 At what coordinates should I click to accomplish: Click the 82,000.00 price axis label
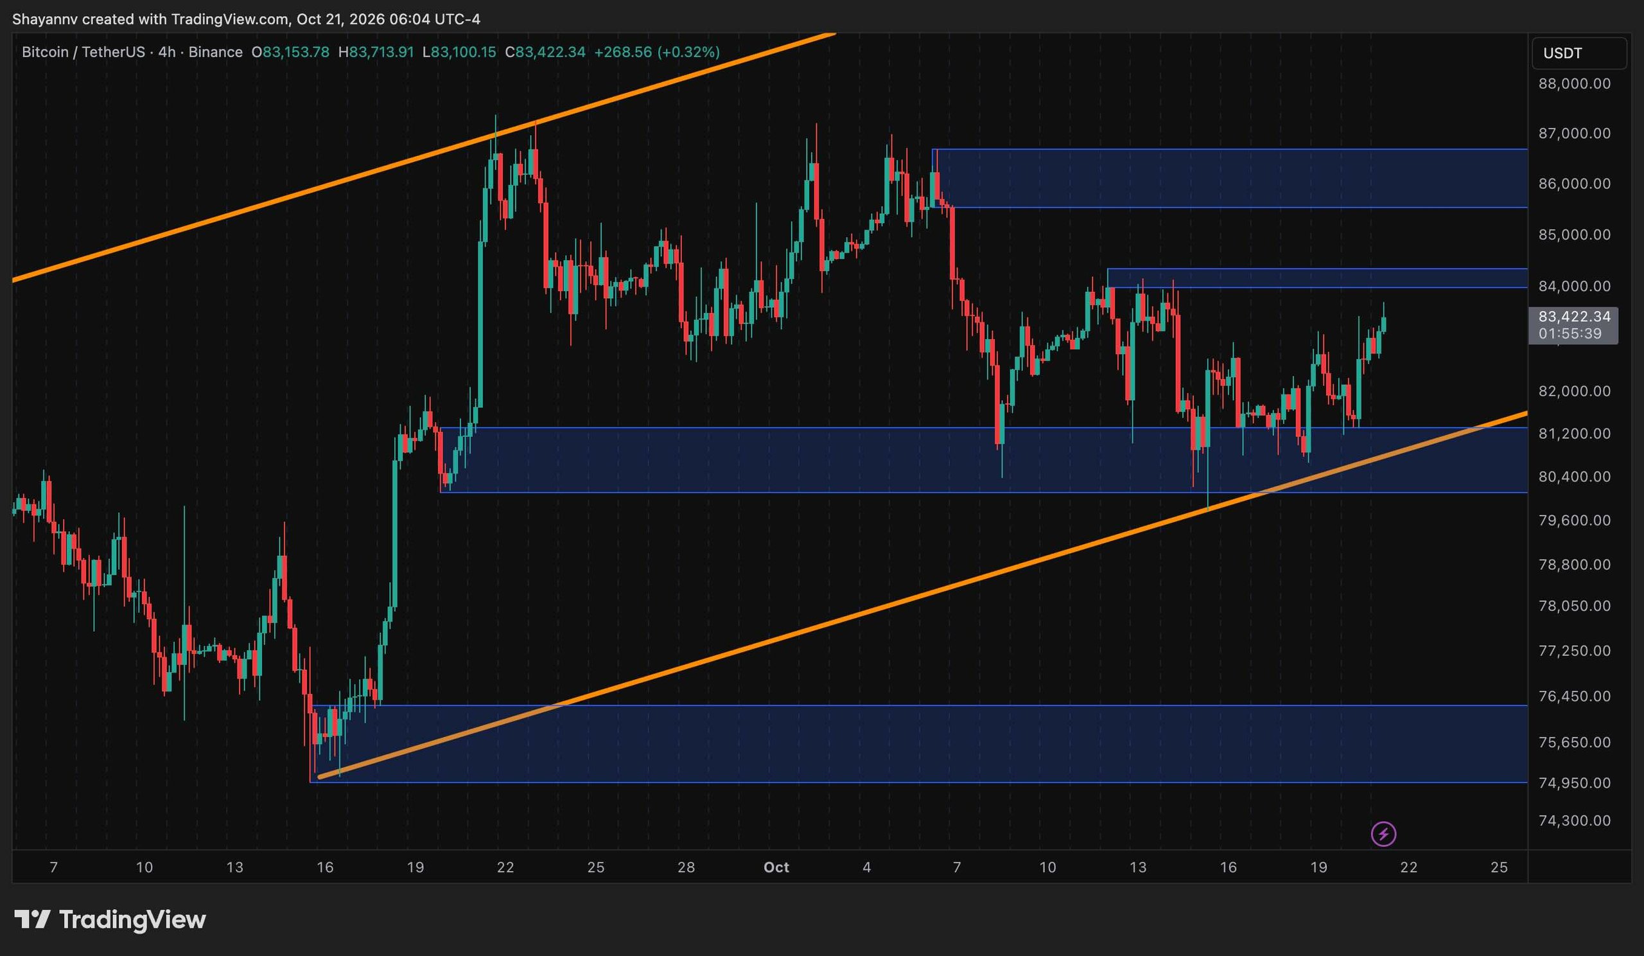[1574, 391]
